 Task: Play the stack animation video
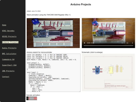84,43
